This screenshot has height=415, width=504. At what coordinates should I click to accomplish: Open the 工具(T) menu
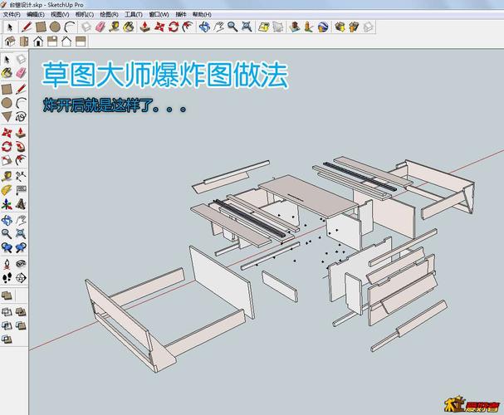[134, 14]
